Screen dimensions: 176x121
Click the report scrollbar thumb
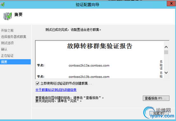point(166,52)
